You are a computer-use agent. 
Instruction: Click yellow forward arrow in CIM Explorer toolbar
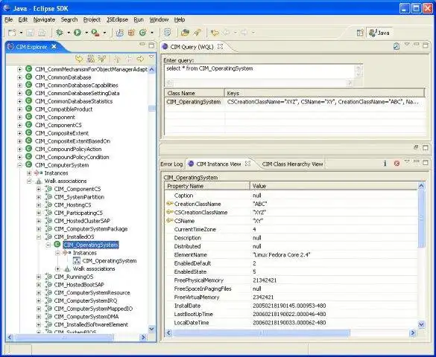[x=140, y=59]
